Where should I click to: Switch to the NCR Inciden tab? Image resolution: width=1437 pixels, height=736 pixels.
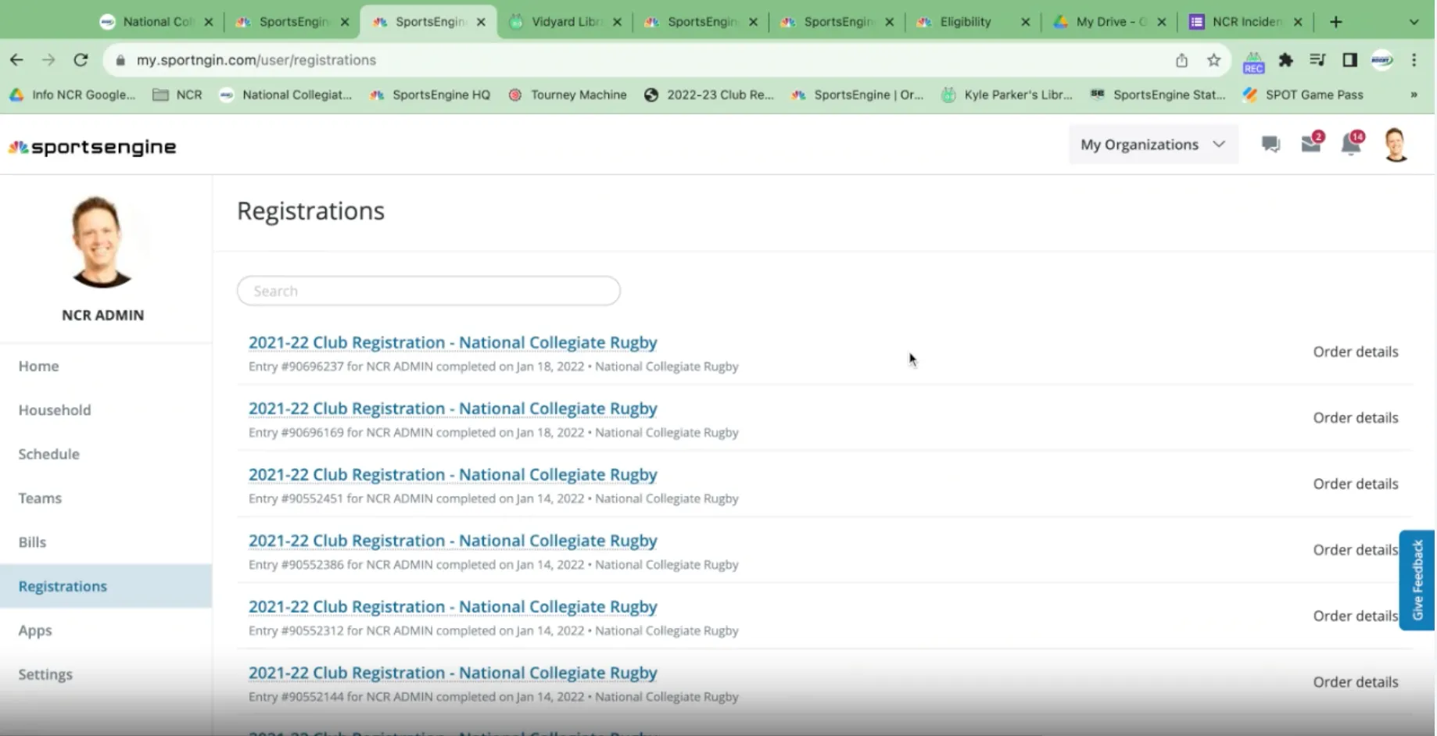tap(1246, 22)
